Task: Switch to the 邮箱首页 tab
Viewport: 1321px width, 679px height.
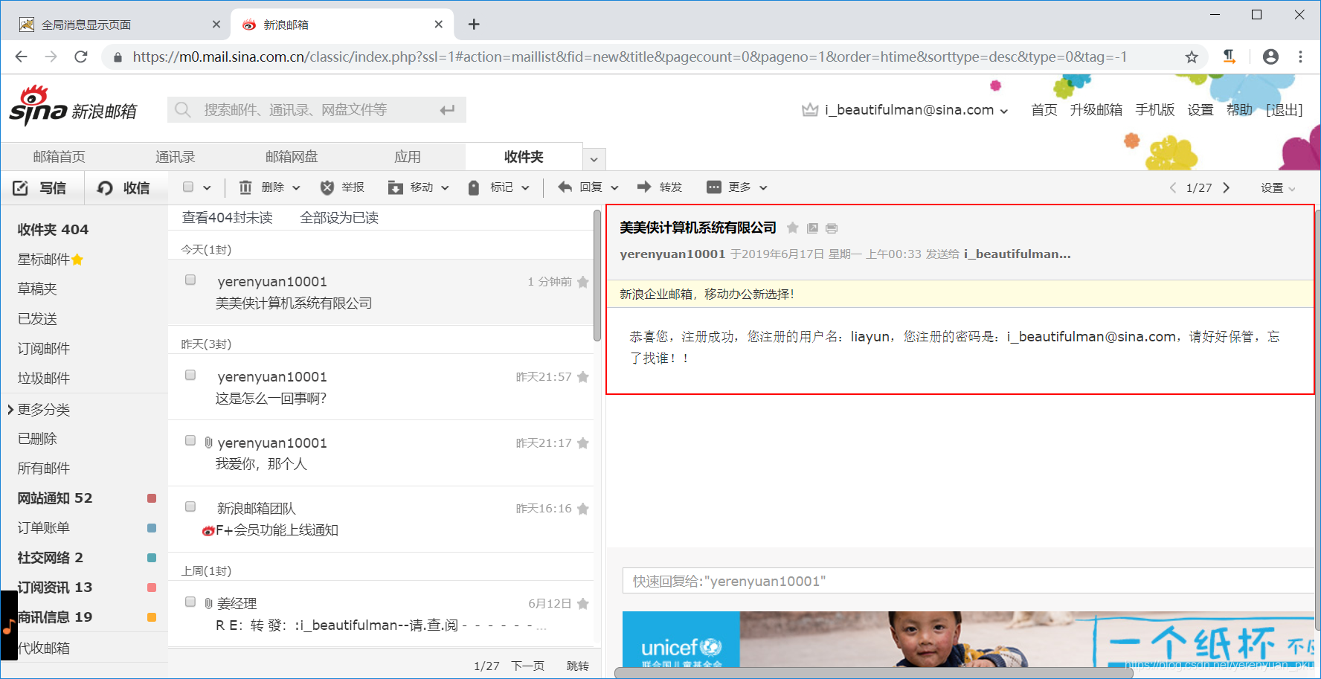Action: (x=60, y=157)
